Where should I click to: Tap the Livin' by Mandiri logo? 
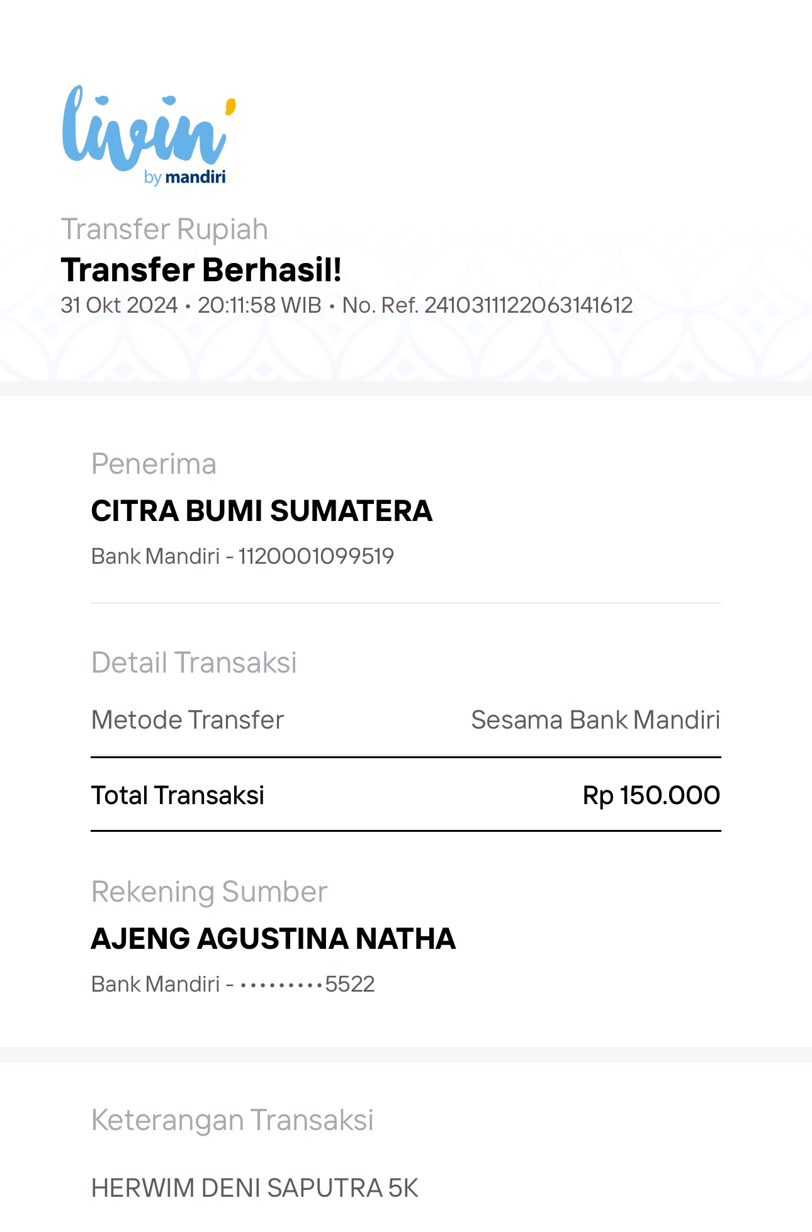coord(149,135)
